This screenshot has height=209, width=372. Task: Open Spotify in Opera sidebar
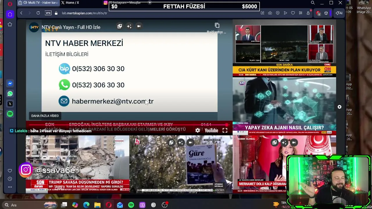(10, 114)
